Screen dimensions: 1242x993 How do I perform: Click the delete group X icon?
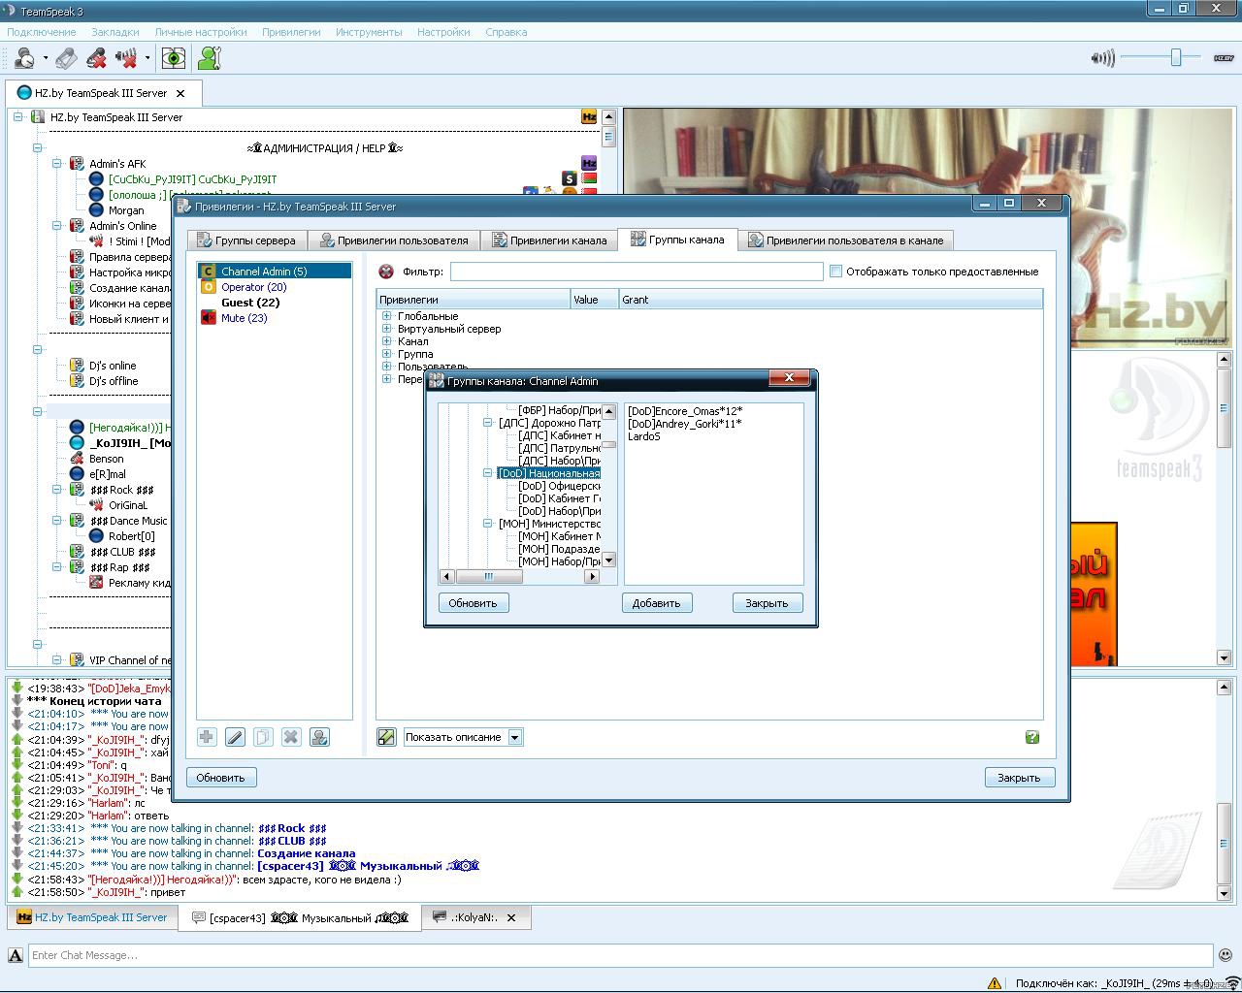[291, 737]
